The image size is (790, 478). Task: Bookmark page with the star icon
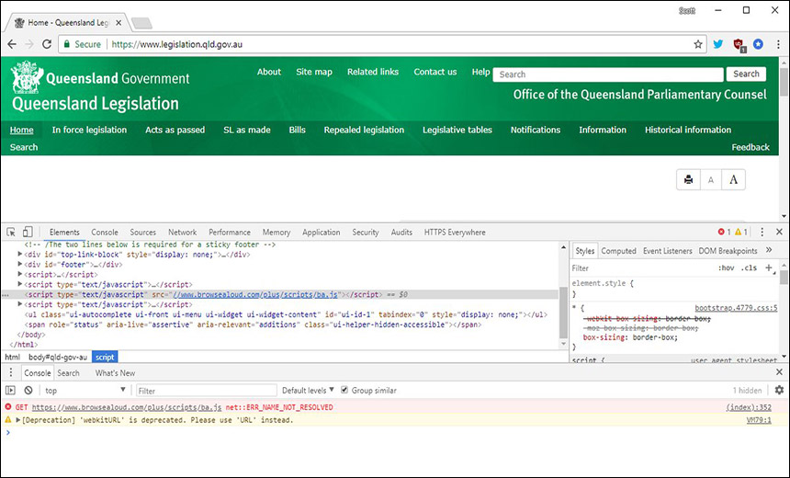[x=698, y=44]
